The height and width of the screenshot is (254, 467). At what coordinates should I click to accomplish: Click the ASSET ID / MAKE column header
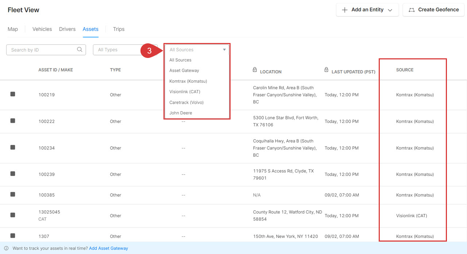(x=55, y=70)
